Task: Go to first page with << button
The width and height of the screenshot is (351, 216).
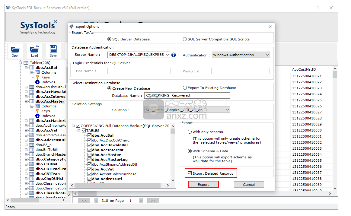Action: click(x=84, y=201)
